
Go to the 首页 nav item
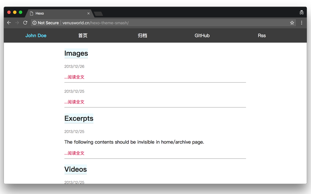(83, 36)
